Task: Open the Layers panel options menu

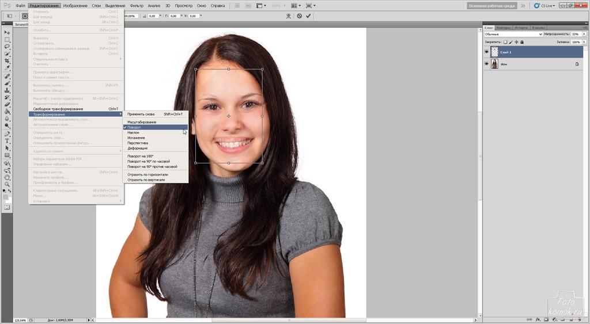Action: click(585, 28)
